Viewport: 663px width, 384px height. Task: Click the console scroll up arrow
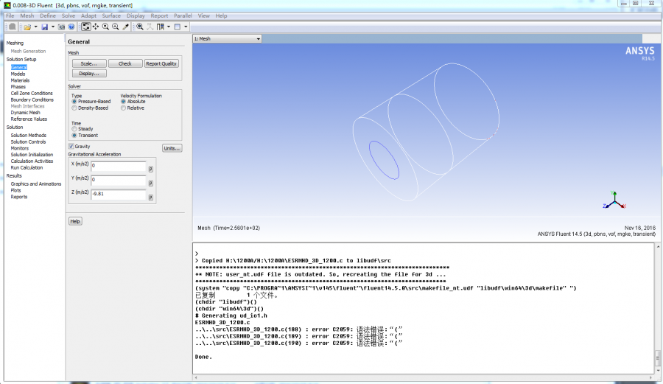point(658,247)
